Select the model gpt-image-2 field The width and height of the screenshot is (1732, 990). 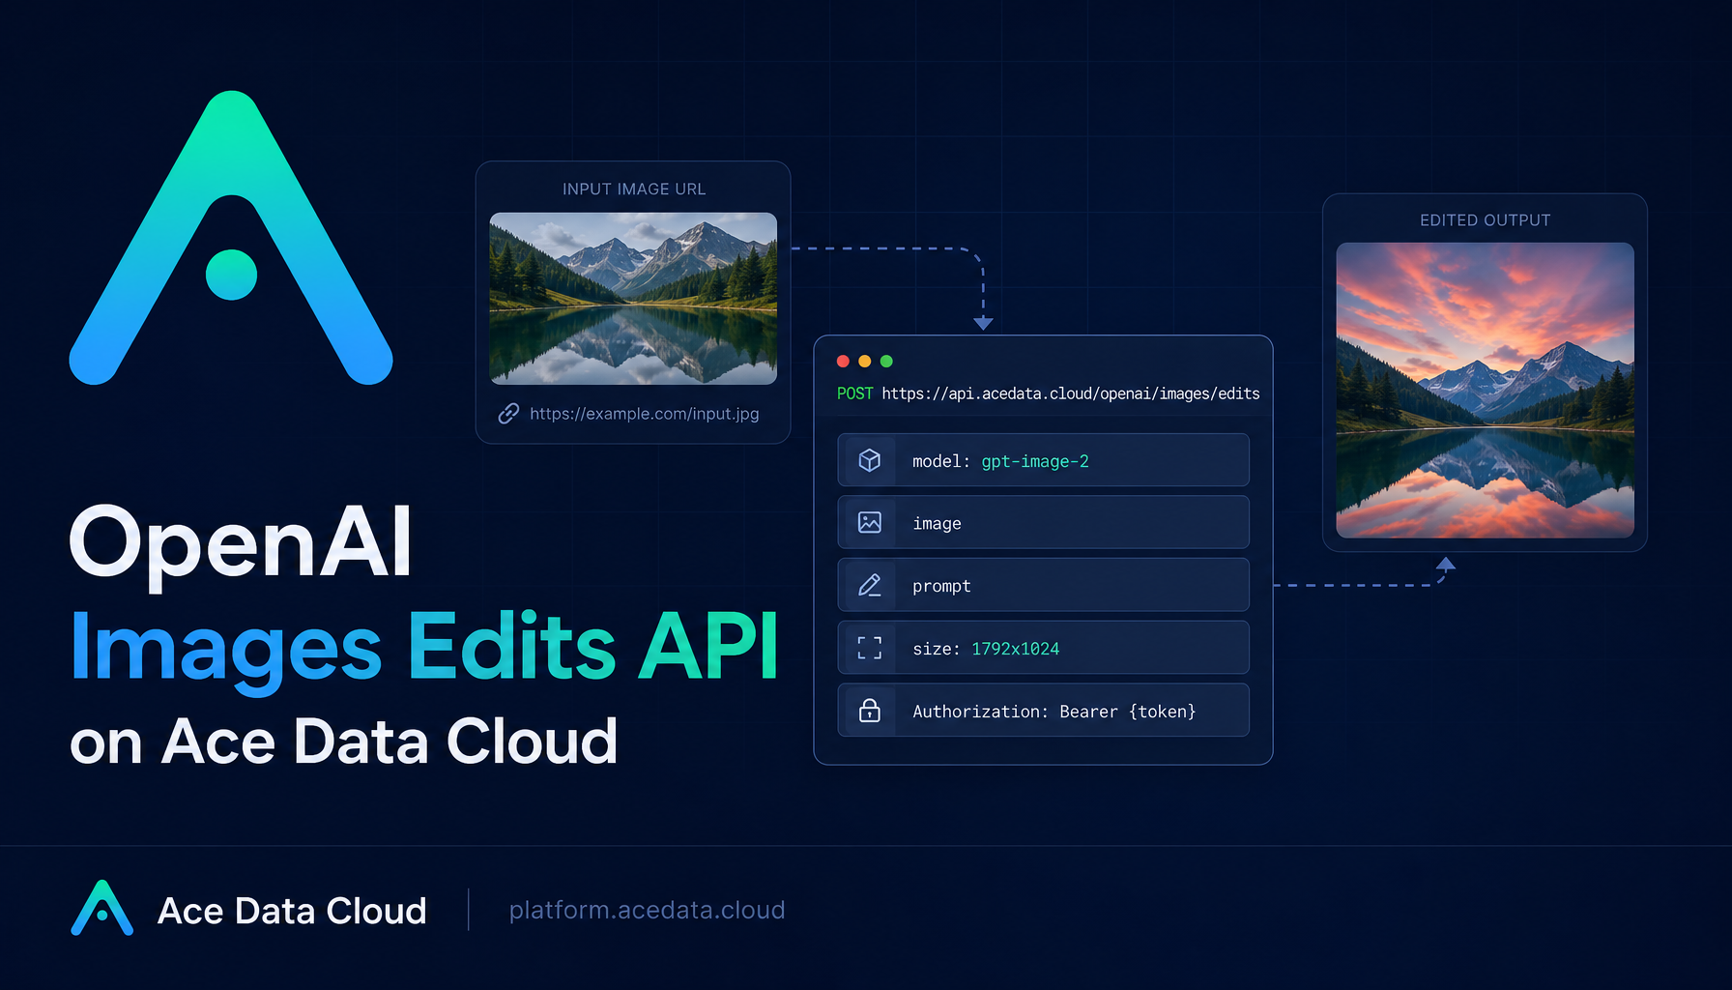tap(1044, 460)
